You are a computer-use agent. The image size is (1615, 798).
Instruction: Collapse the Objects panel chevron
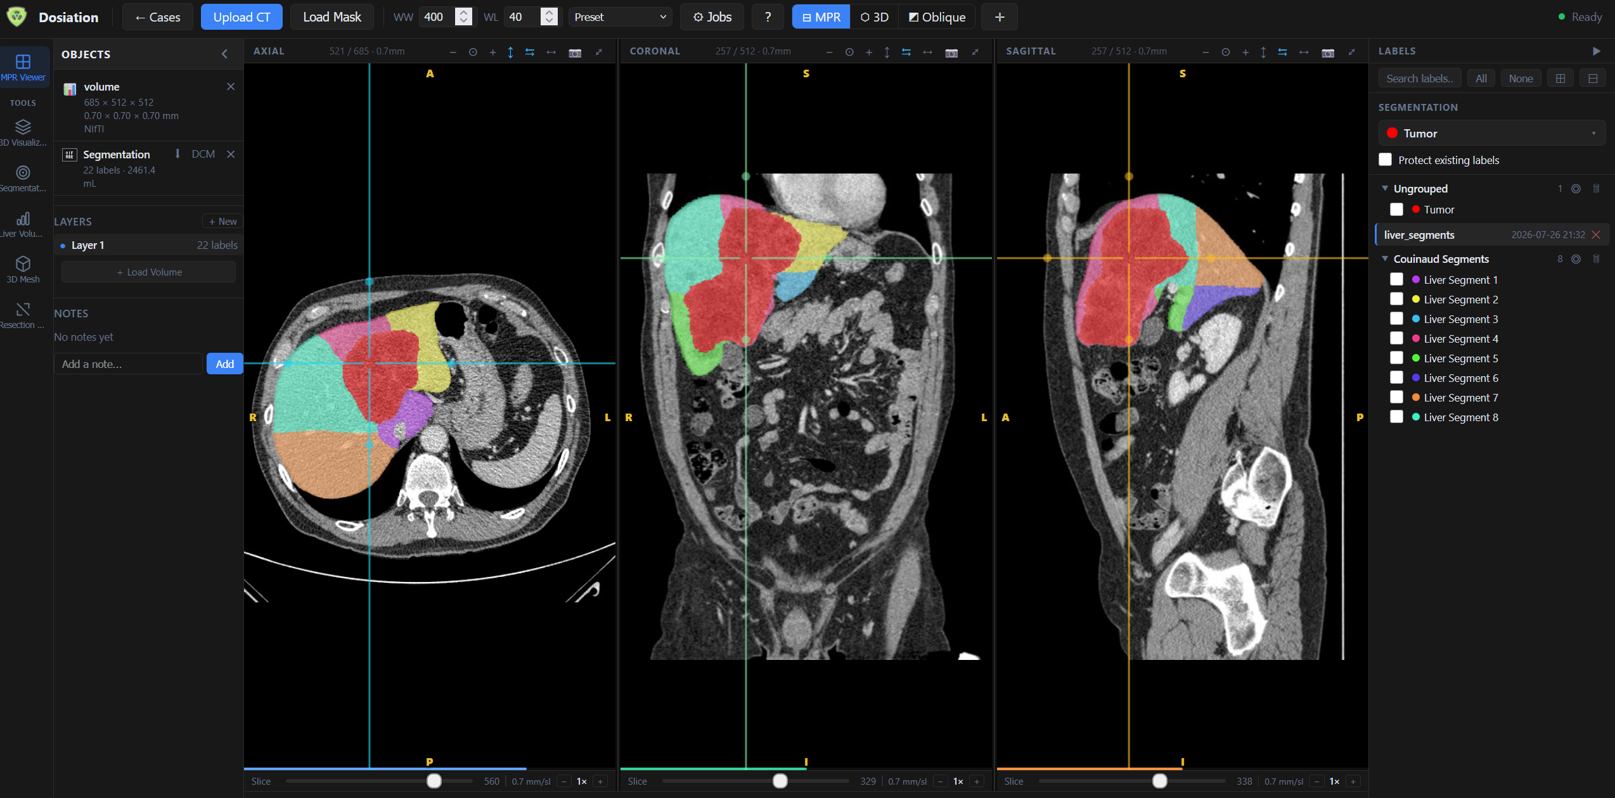click(x=224, y=54)
